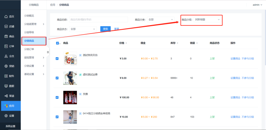266x130 pixels.
Task: Select 分销商品 in the submenu
Action: (34, 41)
